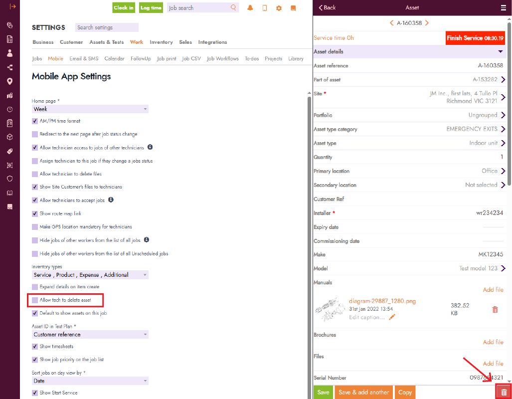Open notifications bell in top bar

(x=250, y=8)
